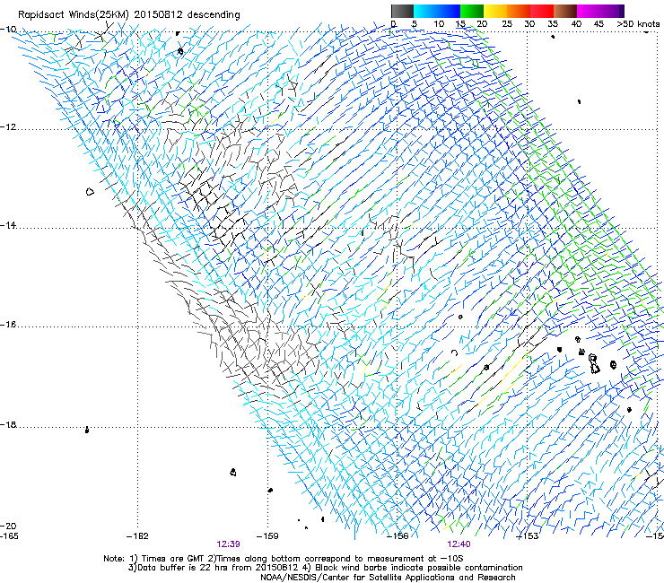Click the purple time label '12:39'

(228, 544)
